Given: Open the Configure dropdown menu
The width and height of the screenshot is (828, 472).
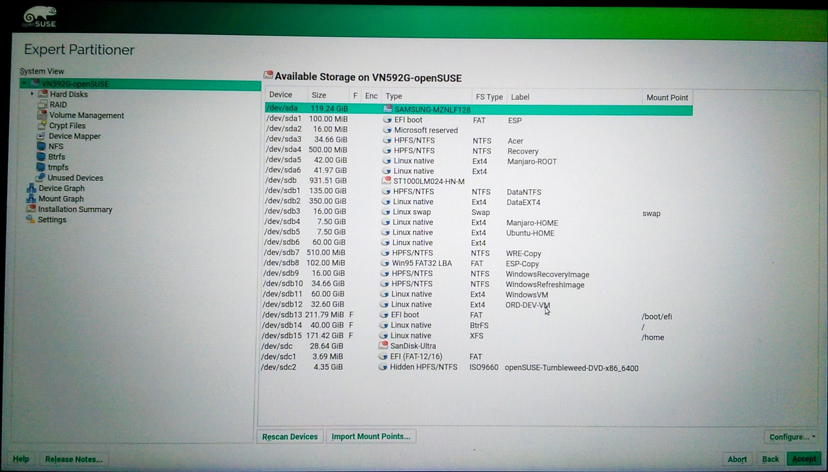Looking at the screenshot, I should (x=792, y=437).
